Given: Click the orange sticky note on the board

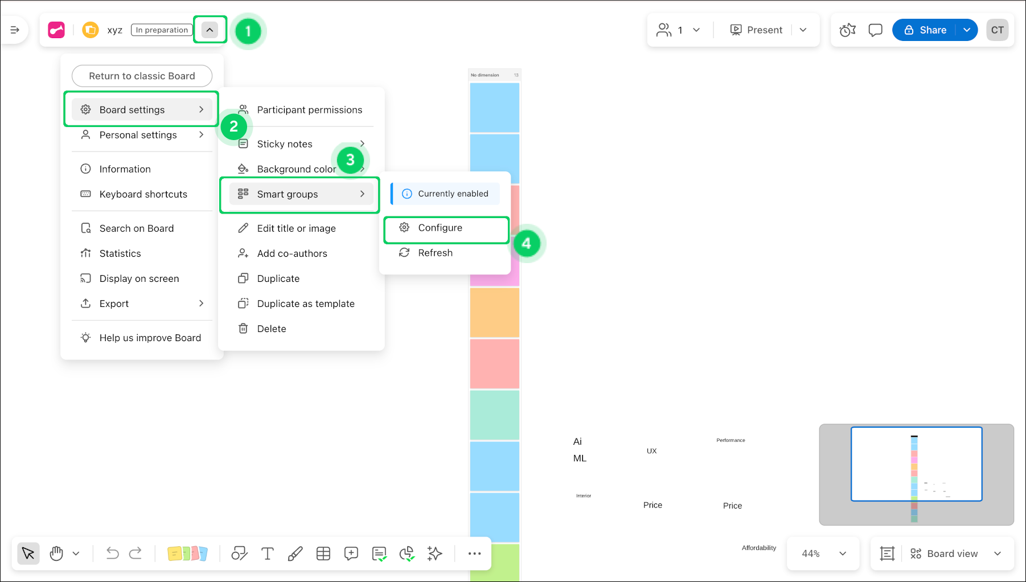Looking at the screenshot, I should click(x=494, y=312).
